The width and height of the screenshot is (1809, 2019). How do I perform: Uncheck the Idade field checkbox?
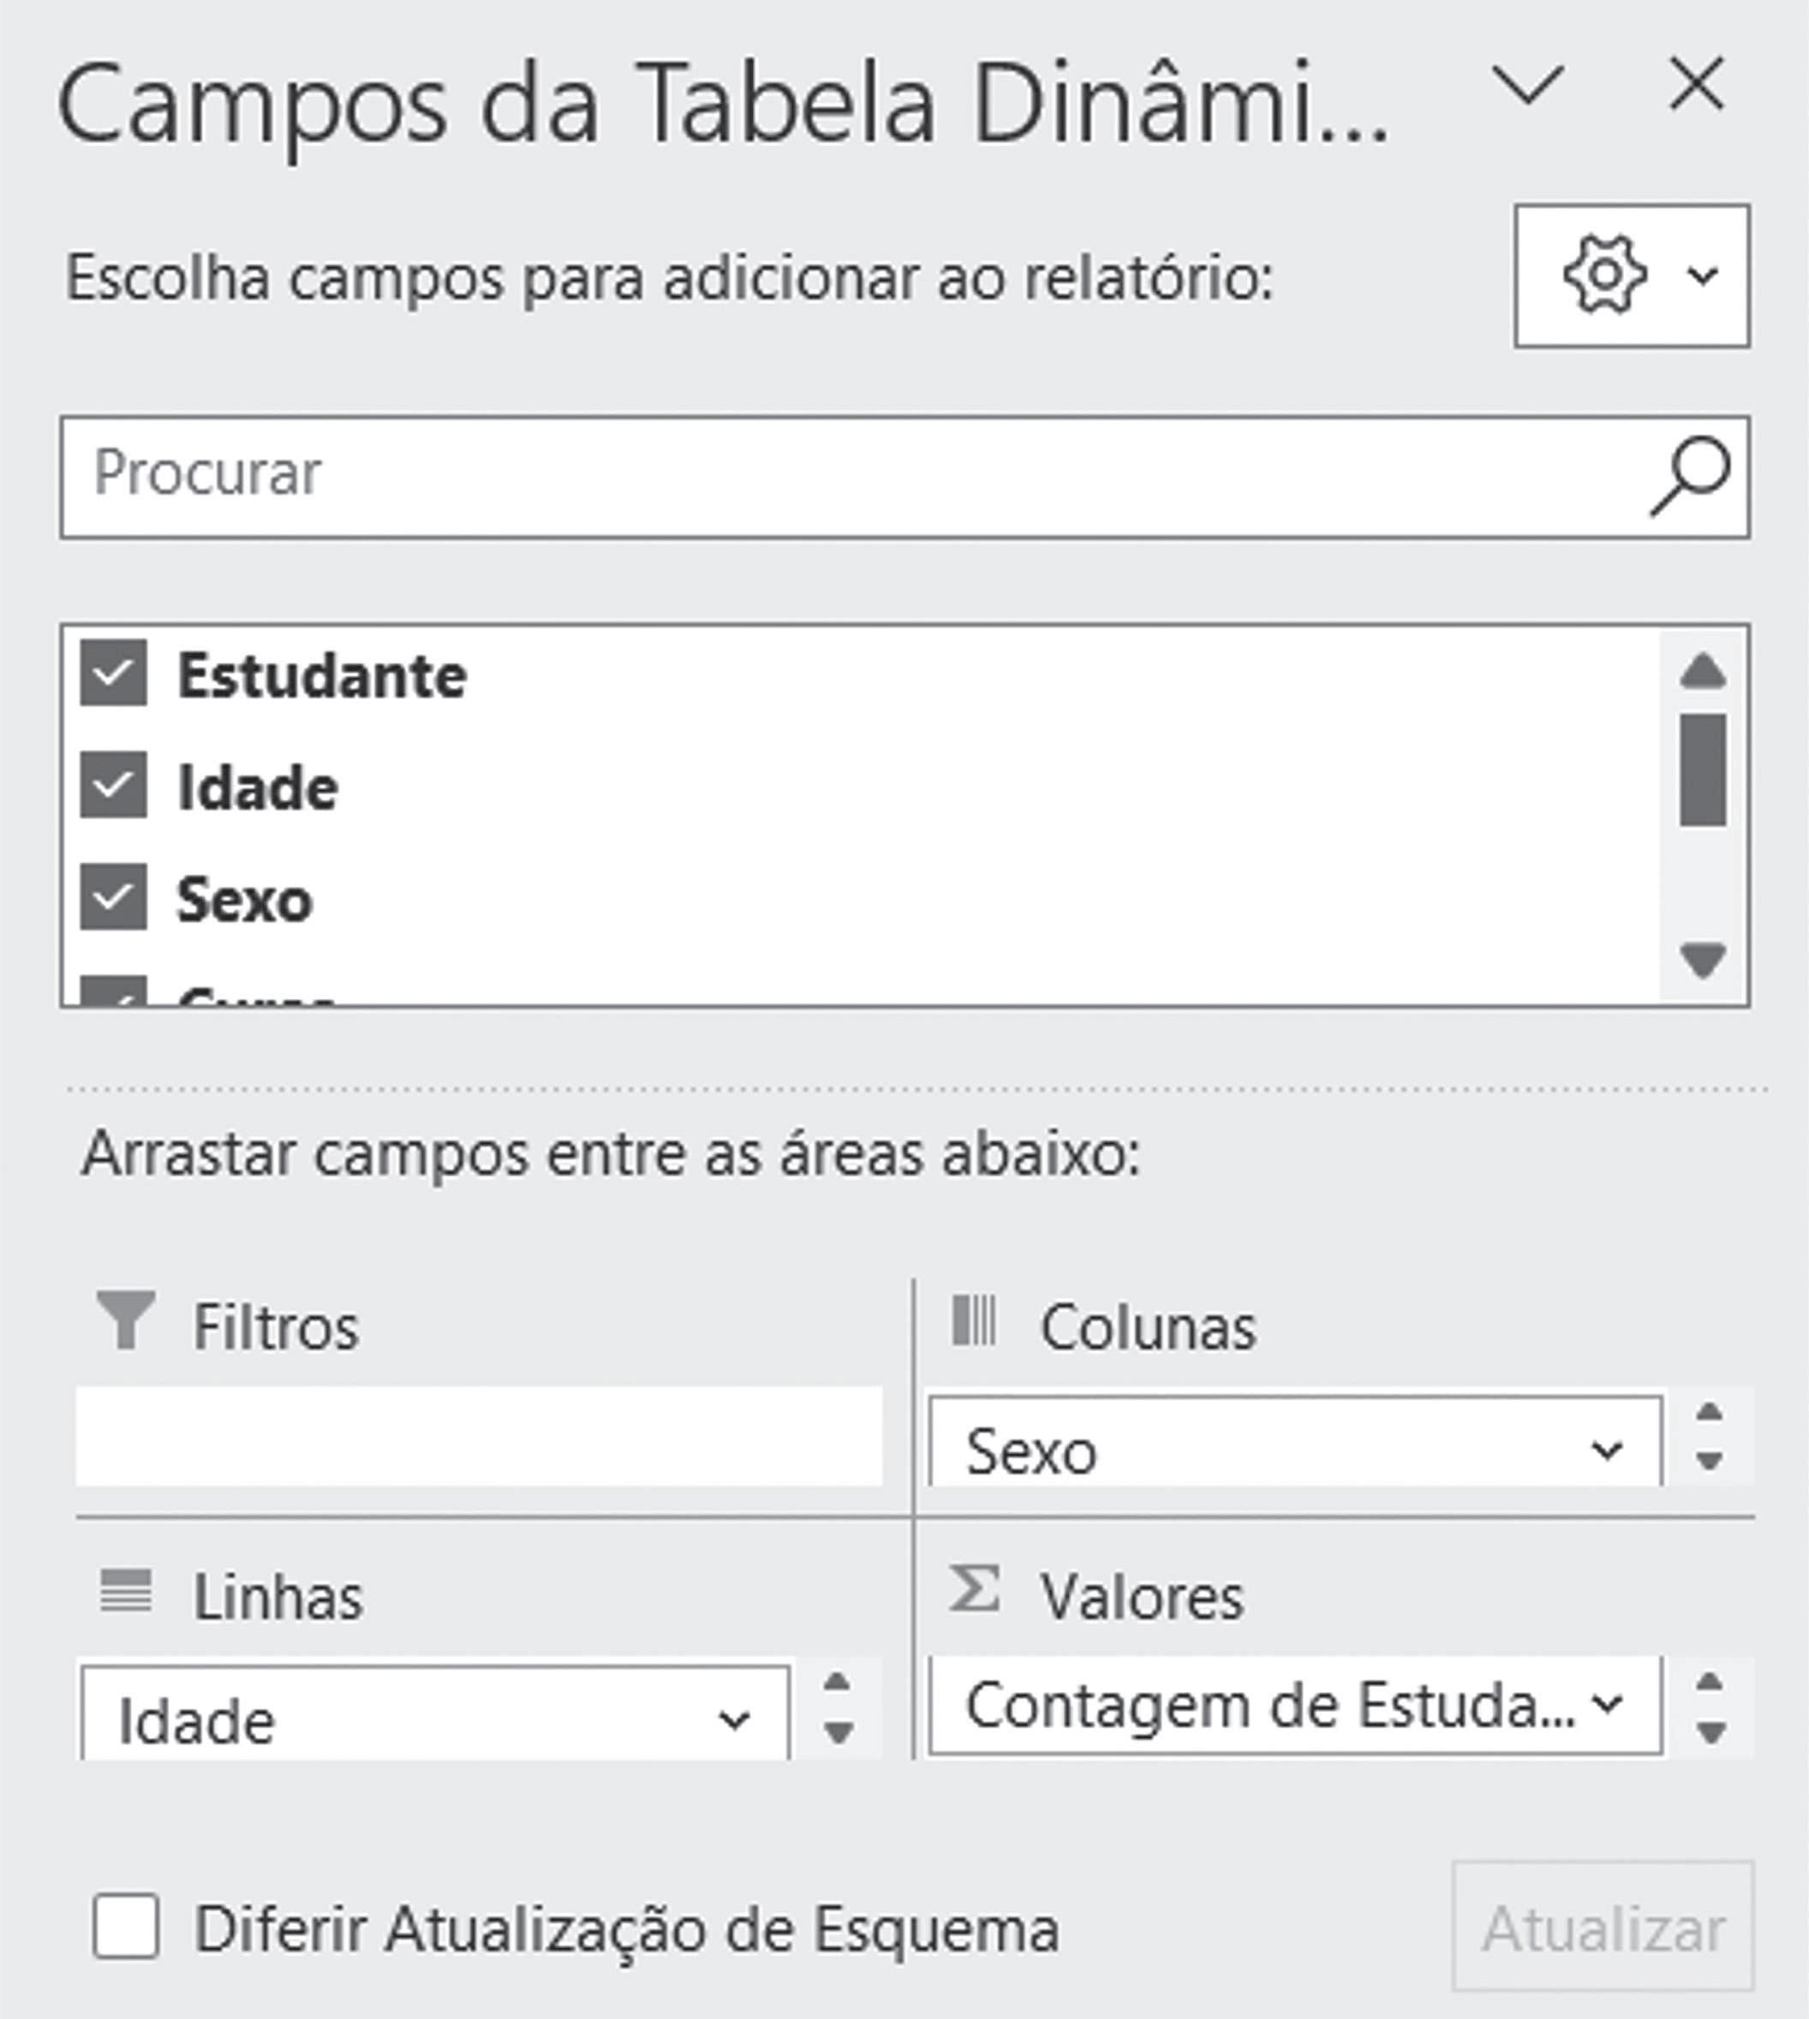click(113, 785)
